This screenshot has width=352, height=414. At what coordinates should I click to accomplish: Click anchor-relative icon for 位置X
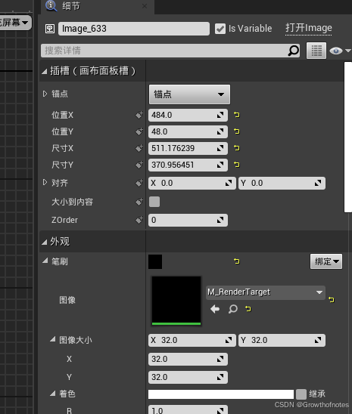tap(139, 115)
